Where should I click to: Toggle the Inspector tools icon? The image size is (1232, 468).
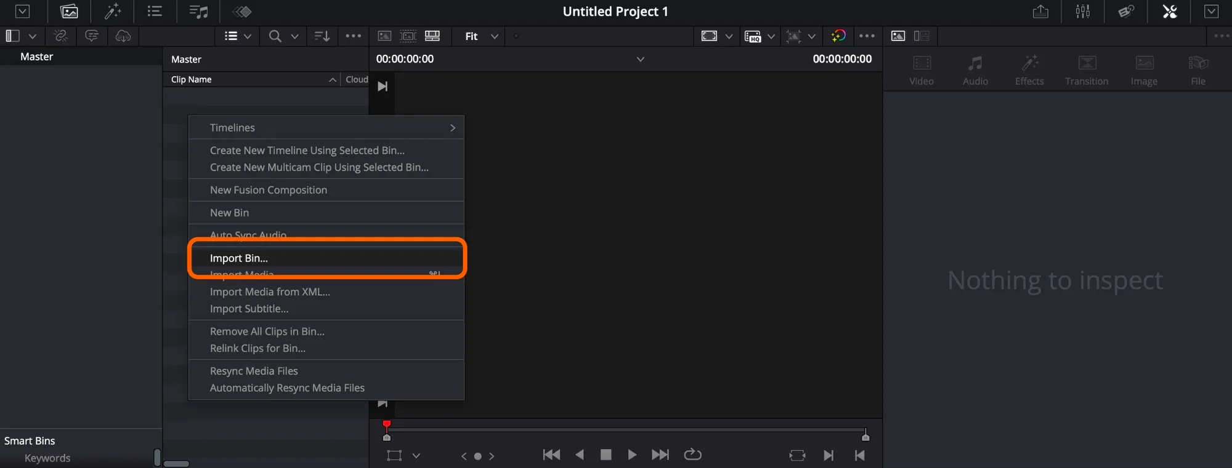pyautogui.click(x=1169, y=11)
